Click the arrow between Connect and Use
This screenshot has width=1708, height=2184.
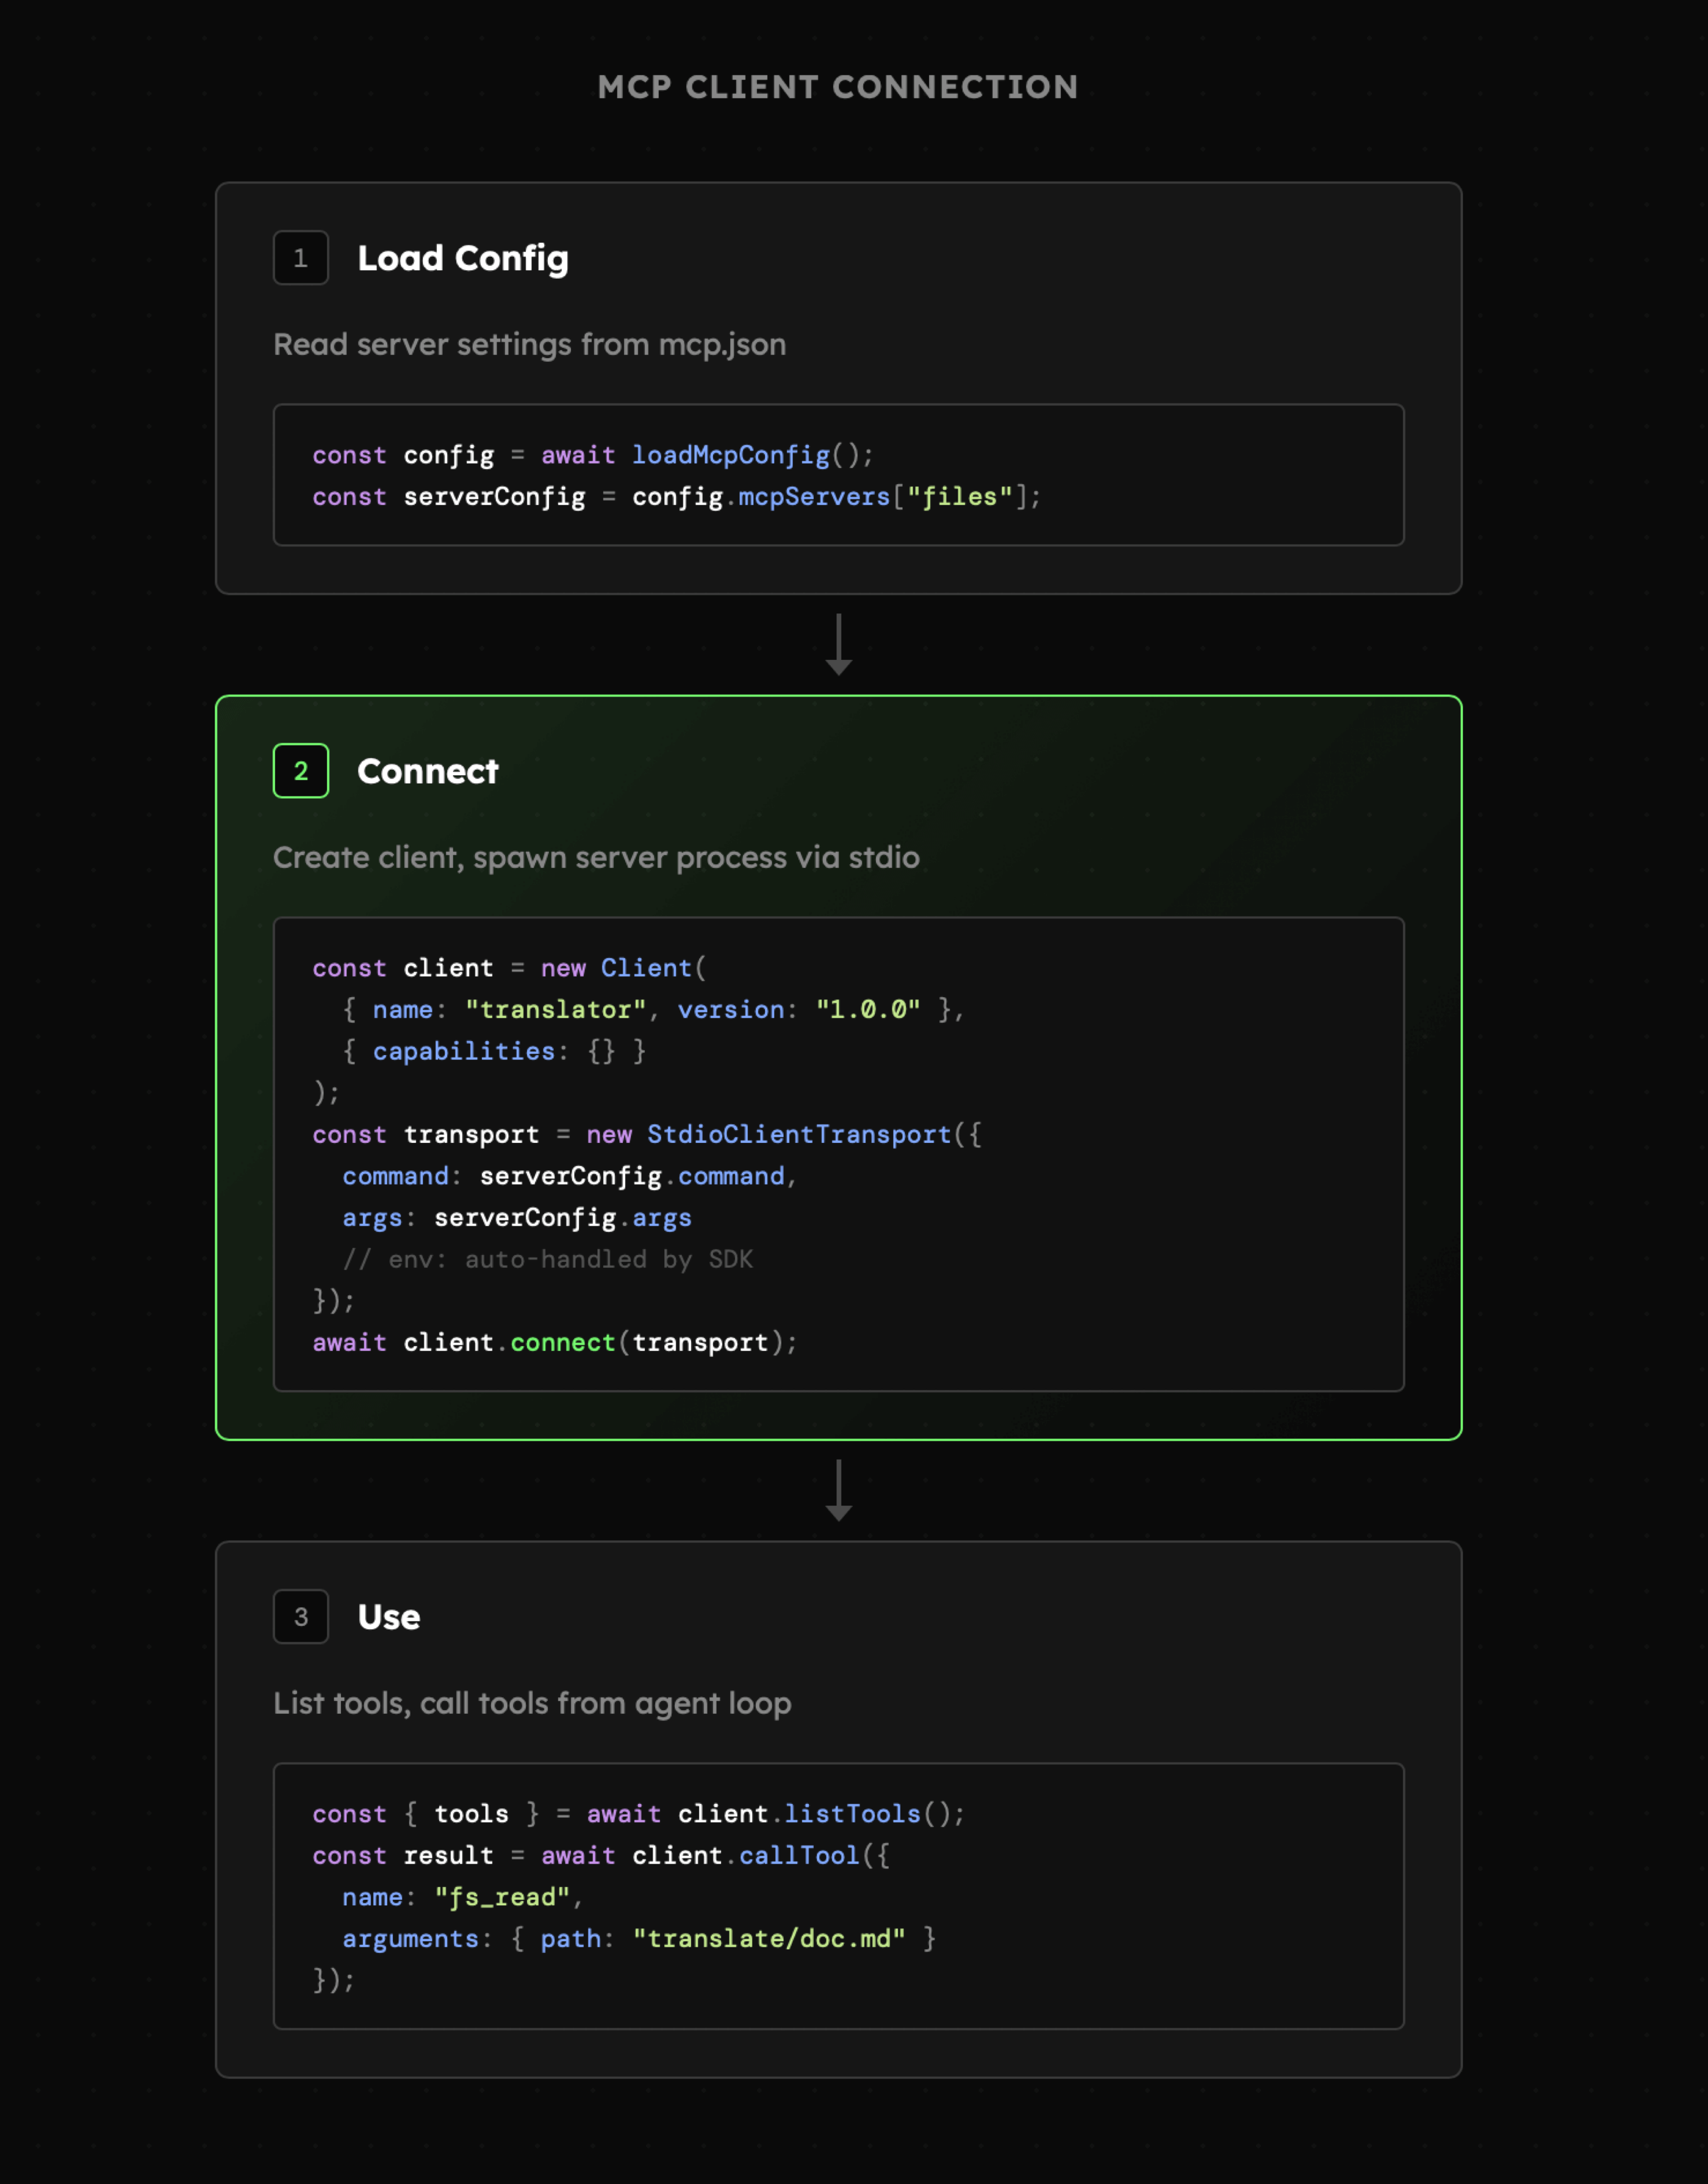point(838,1491)
